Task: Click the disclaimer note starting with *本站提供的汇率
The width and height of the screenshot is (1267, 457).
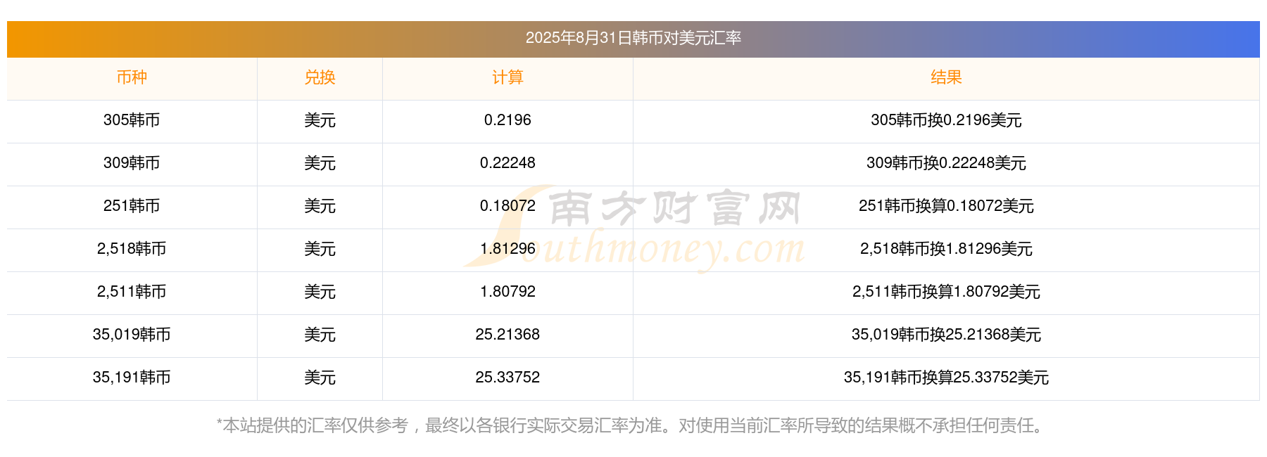Action: (x=632, y=425)
